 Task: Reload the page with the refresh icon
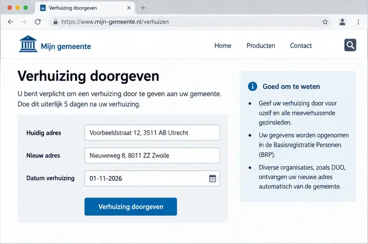coord(38,22)
